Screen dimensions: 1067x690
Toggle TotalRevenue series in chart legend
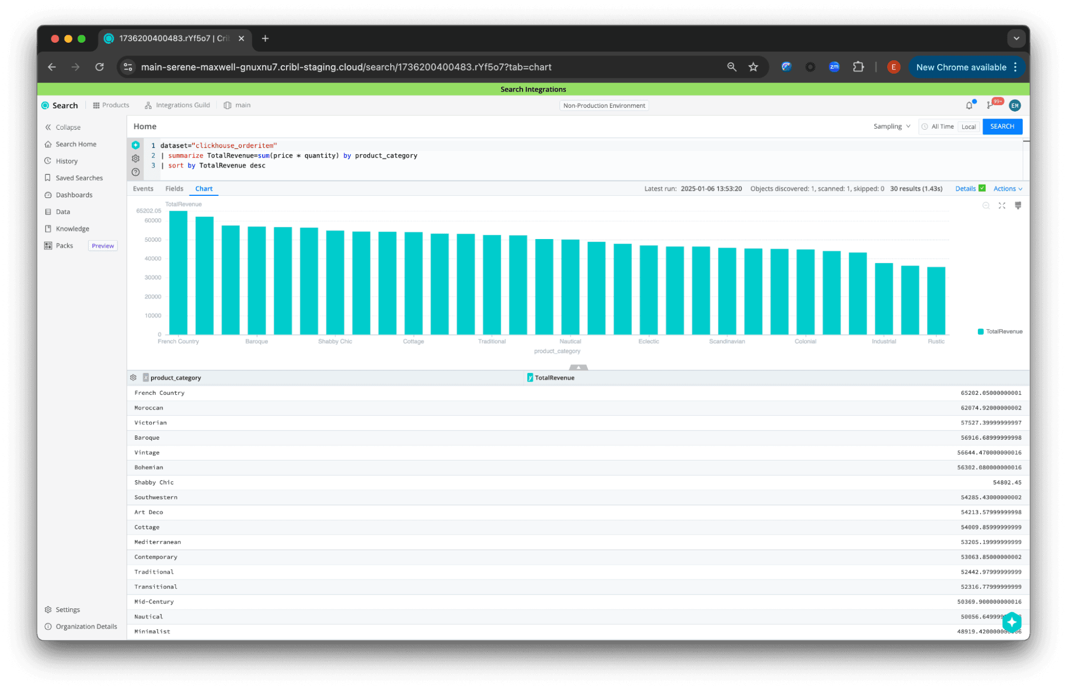pyautogui.click(x=1000, y=331)
